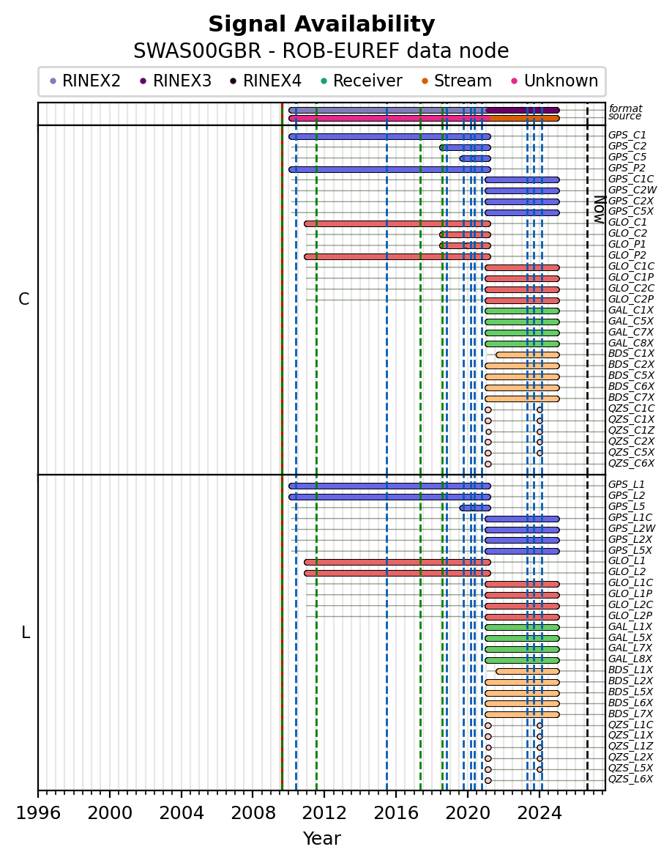Click the GPS_P2 row label

pos(627,168)
